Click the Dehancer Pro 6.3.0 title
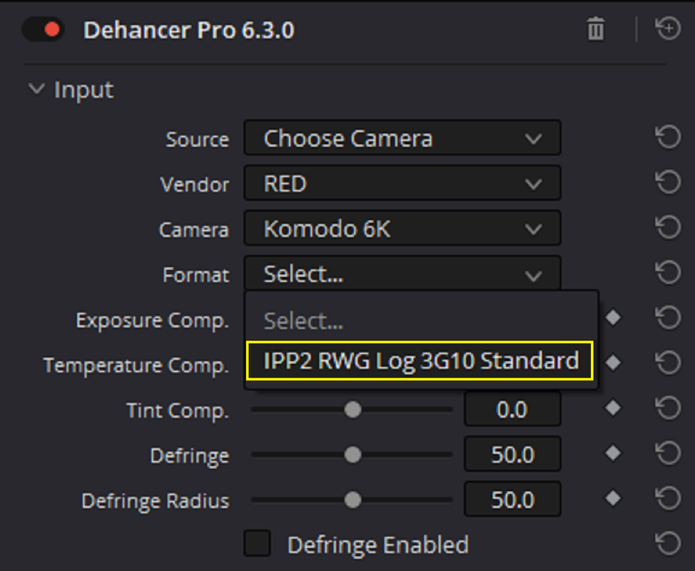Screen dimensions: 695x571 tap(189, 30)
